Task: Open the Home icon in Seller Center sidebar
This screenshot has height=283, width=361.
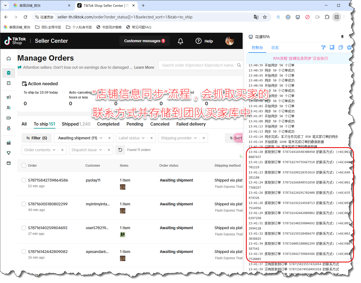Action: [9, 58]
